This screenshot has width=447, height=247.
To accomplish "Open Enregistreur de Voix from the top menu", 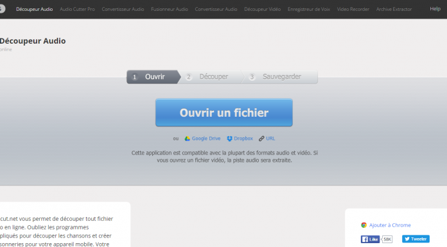I will [x=309, y=9].
